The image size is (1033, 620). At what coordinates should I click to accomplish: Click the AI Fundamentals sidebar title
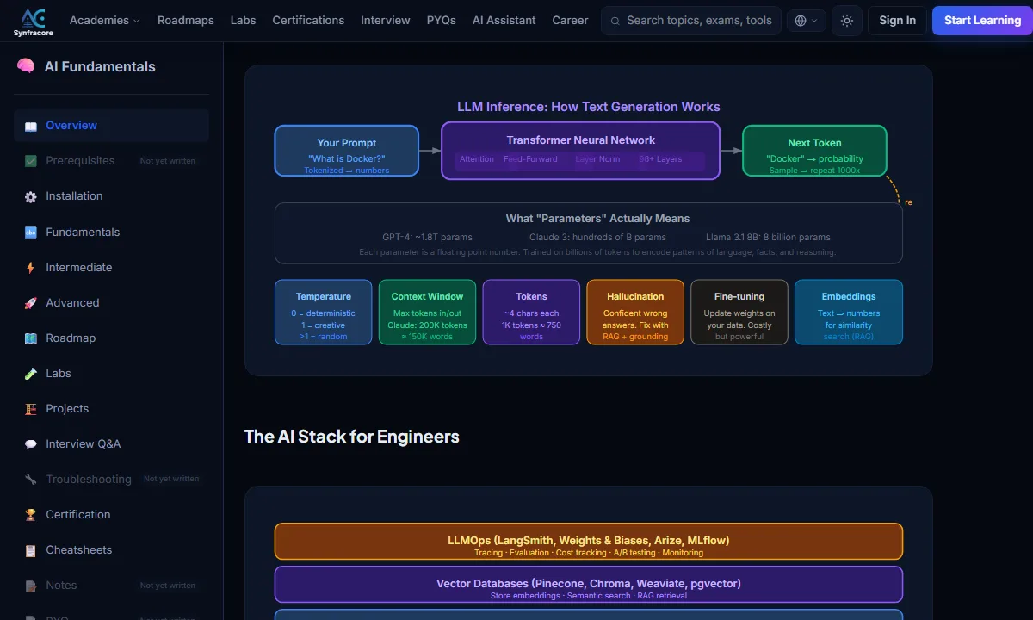pyautogui.click(x=100, y=66)
